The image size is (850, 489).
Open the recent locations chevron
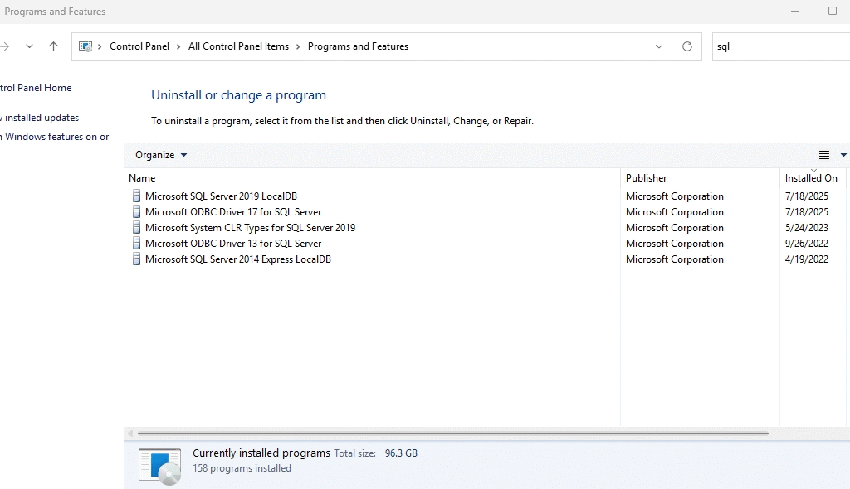tap(29, 46)
